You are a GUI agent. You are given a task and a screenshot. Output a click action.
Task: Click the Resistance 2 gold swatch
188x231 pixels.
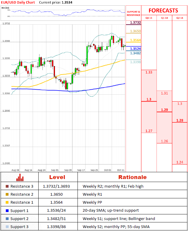7,194
